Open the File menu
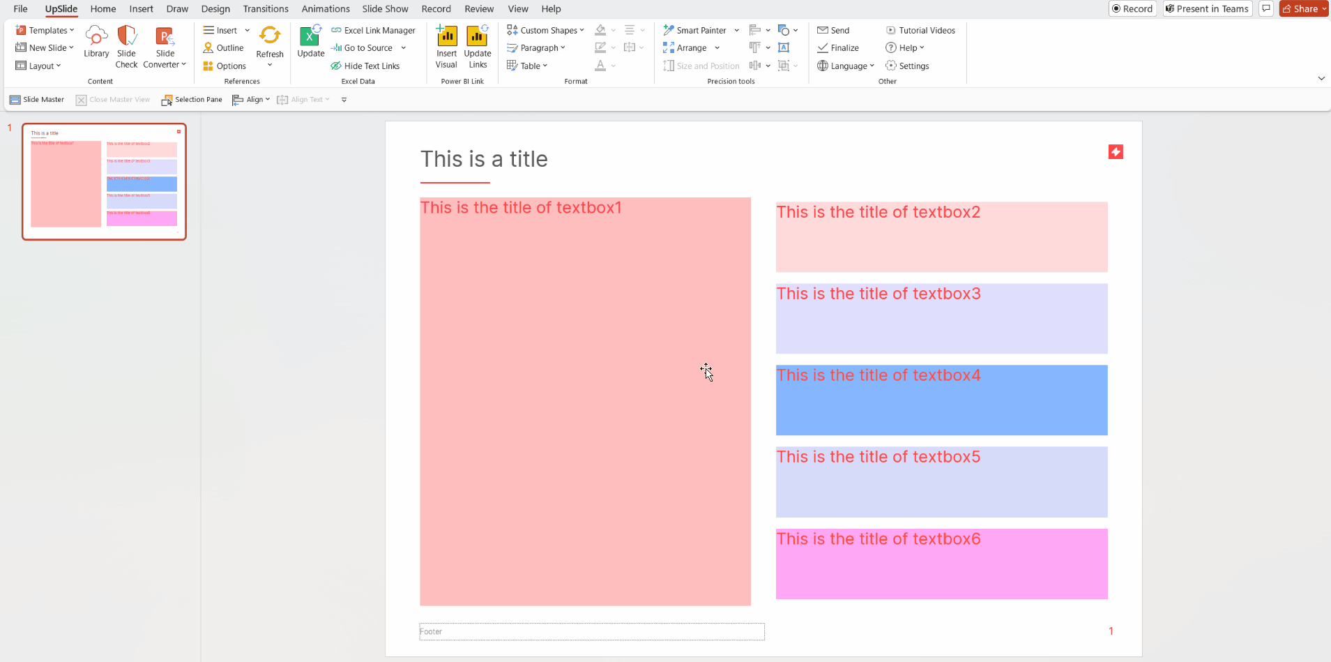1331x662 pixels. (21, 9)
